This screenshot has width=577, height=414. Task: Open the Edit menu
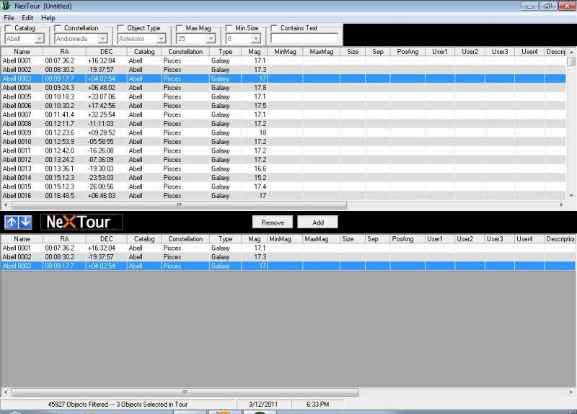[x=27, y=17]
